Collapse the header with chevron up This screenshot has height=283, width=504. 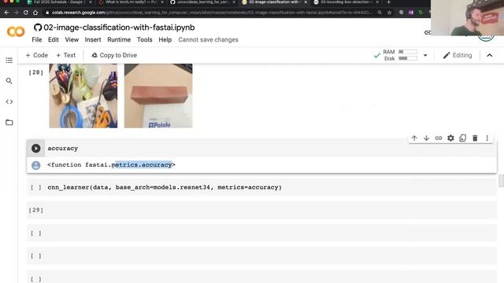pyautogui.click(x=489, y=55)
